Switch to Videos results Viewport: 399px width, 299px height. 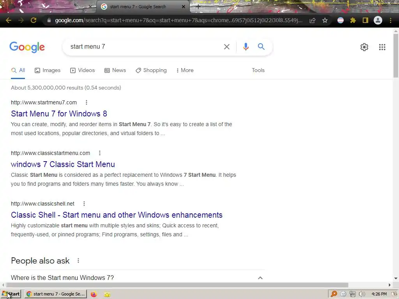[83, 70]
